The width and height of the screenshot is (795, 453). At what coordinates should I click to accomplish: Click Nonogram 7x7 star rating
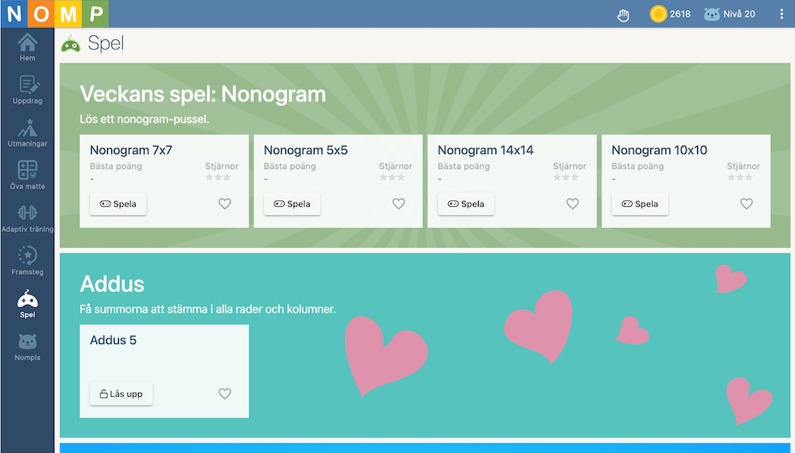tap(218, 177)
